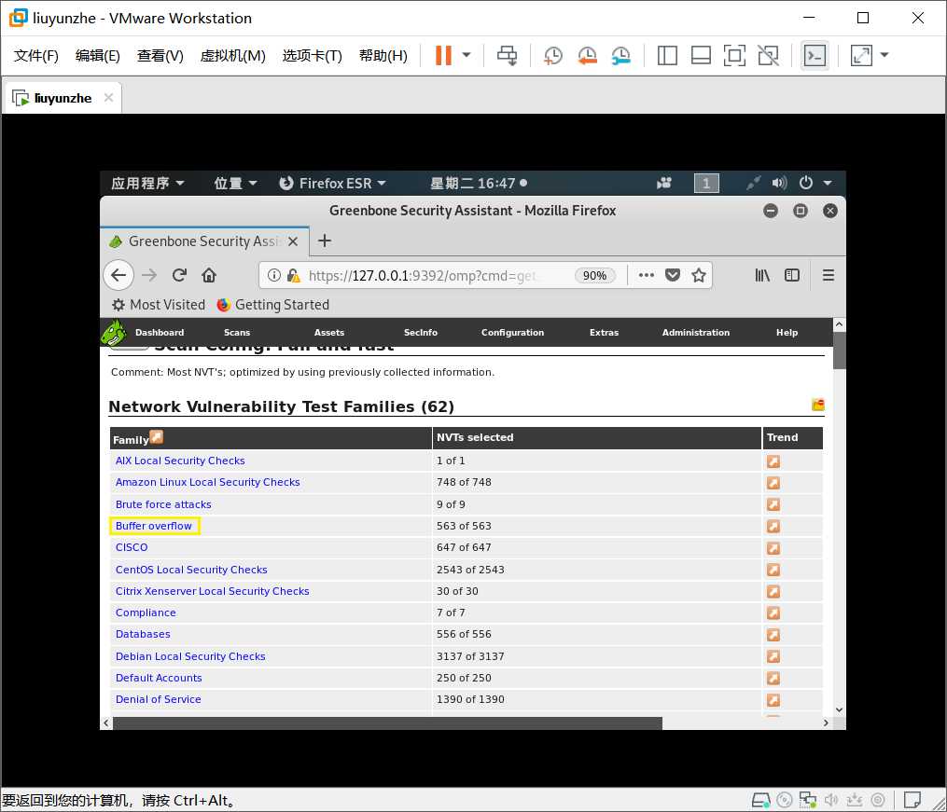Open the Denial of Service family link
Viewport: 947px width, 812px height.
[x=159, y=699]
